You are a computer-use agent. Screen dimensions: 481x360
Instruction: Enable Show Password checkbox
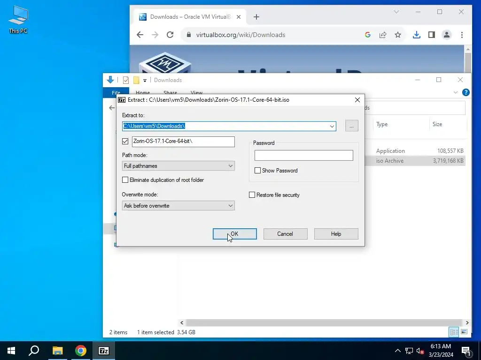coord(258,171)
